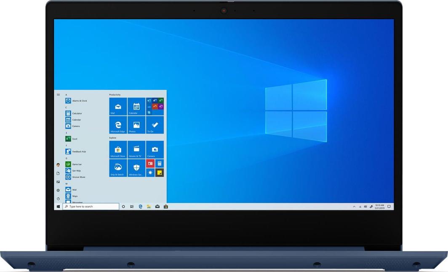Click the clock showing 10:10 AM

tap(380, 207)
